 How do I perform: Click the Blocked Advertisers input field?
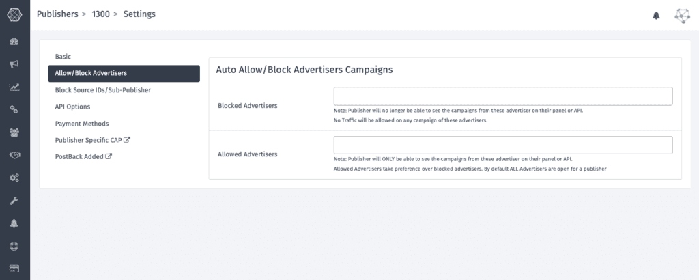(502, 96)
